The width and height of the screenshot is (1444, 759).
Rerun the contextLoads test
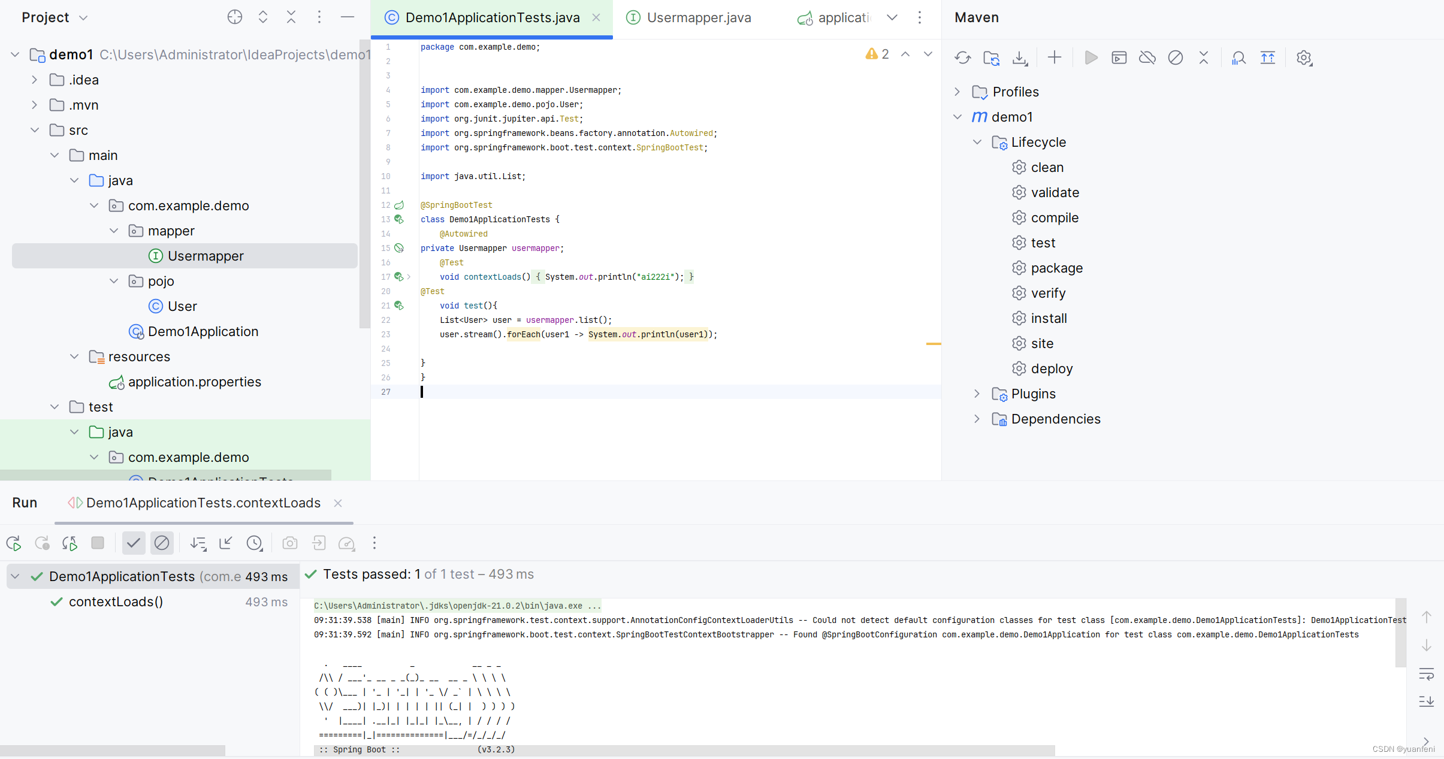[x=13, y=543]
